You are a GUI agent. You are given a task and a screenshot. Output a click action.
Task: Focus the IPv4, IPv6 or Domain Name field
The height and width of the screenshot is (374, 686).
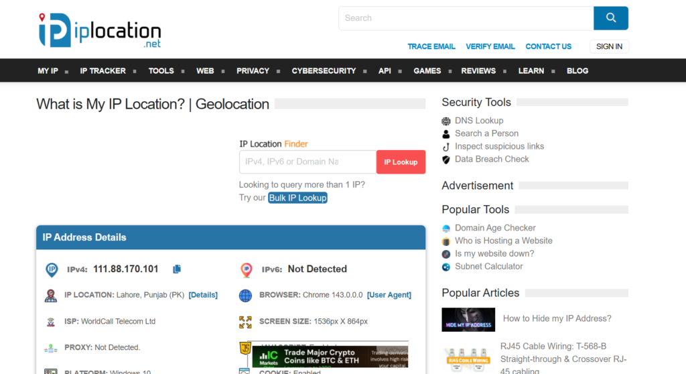coord(307,162)
